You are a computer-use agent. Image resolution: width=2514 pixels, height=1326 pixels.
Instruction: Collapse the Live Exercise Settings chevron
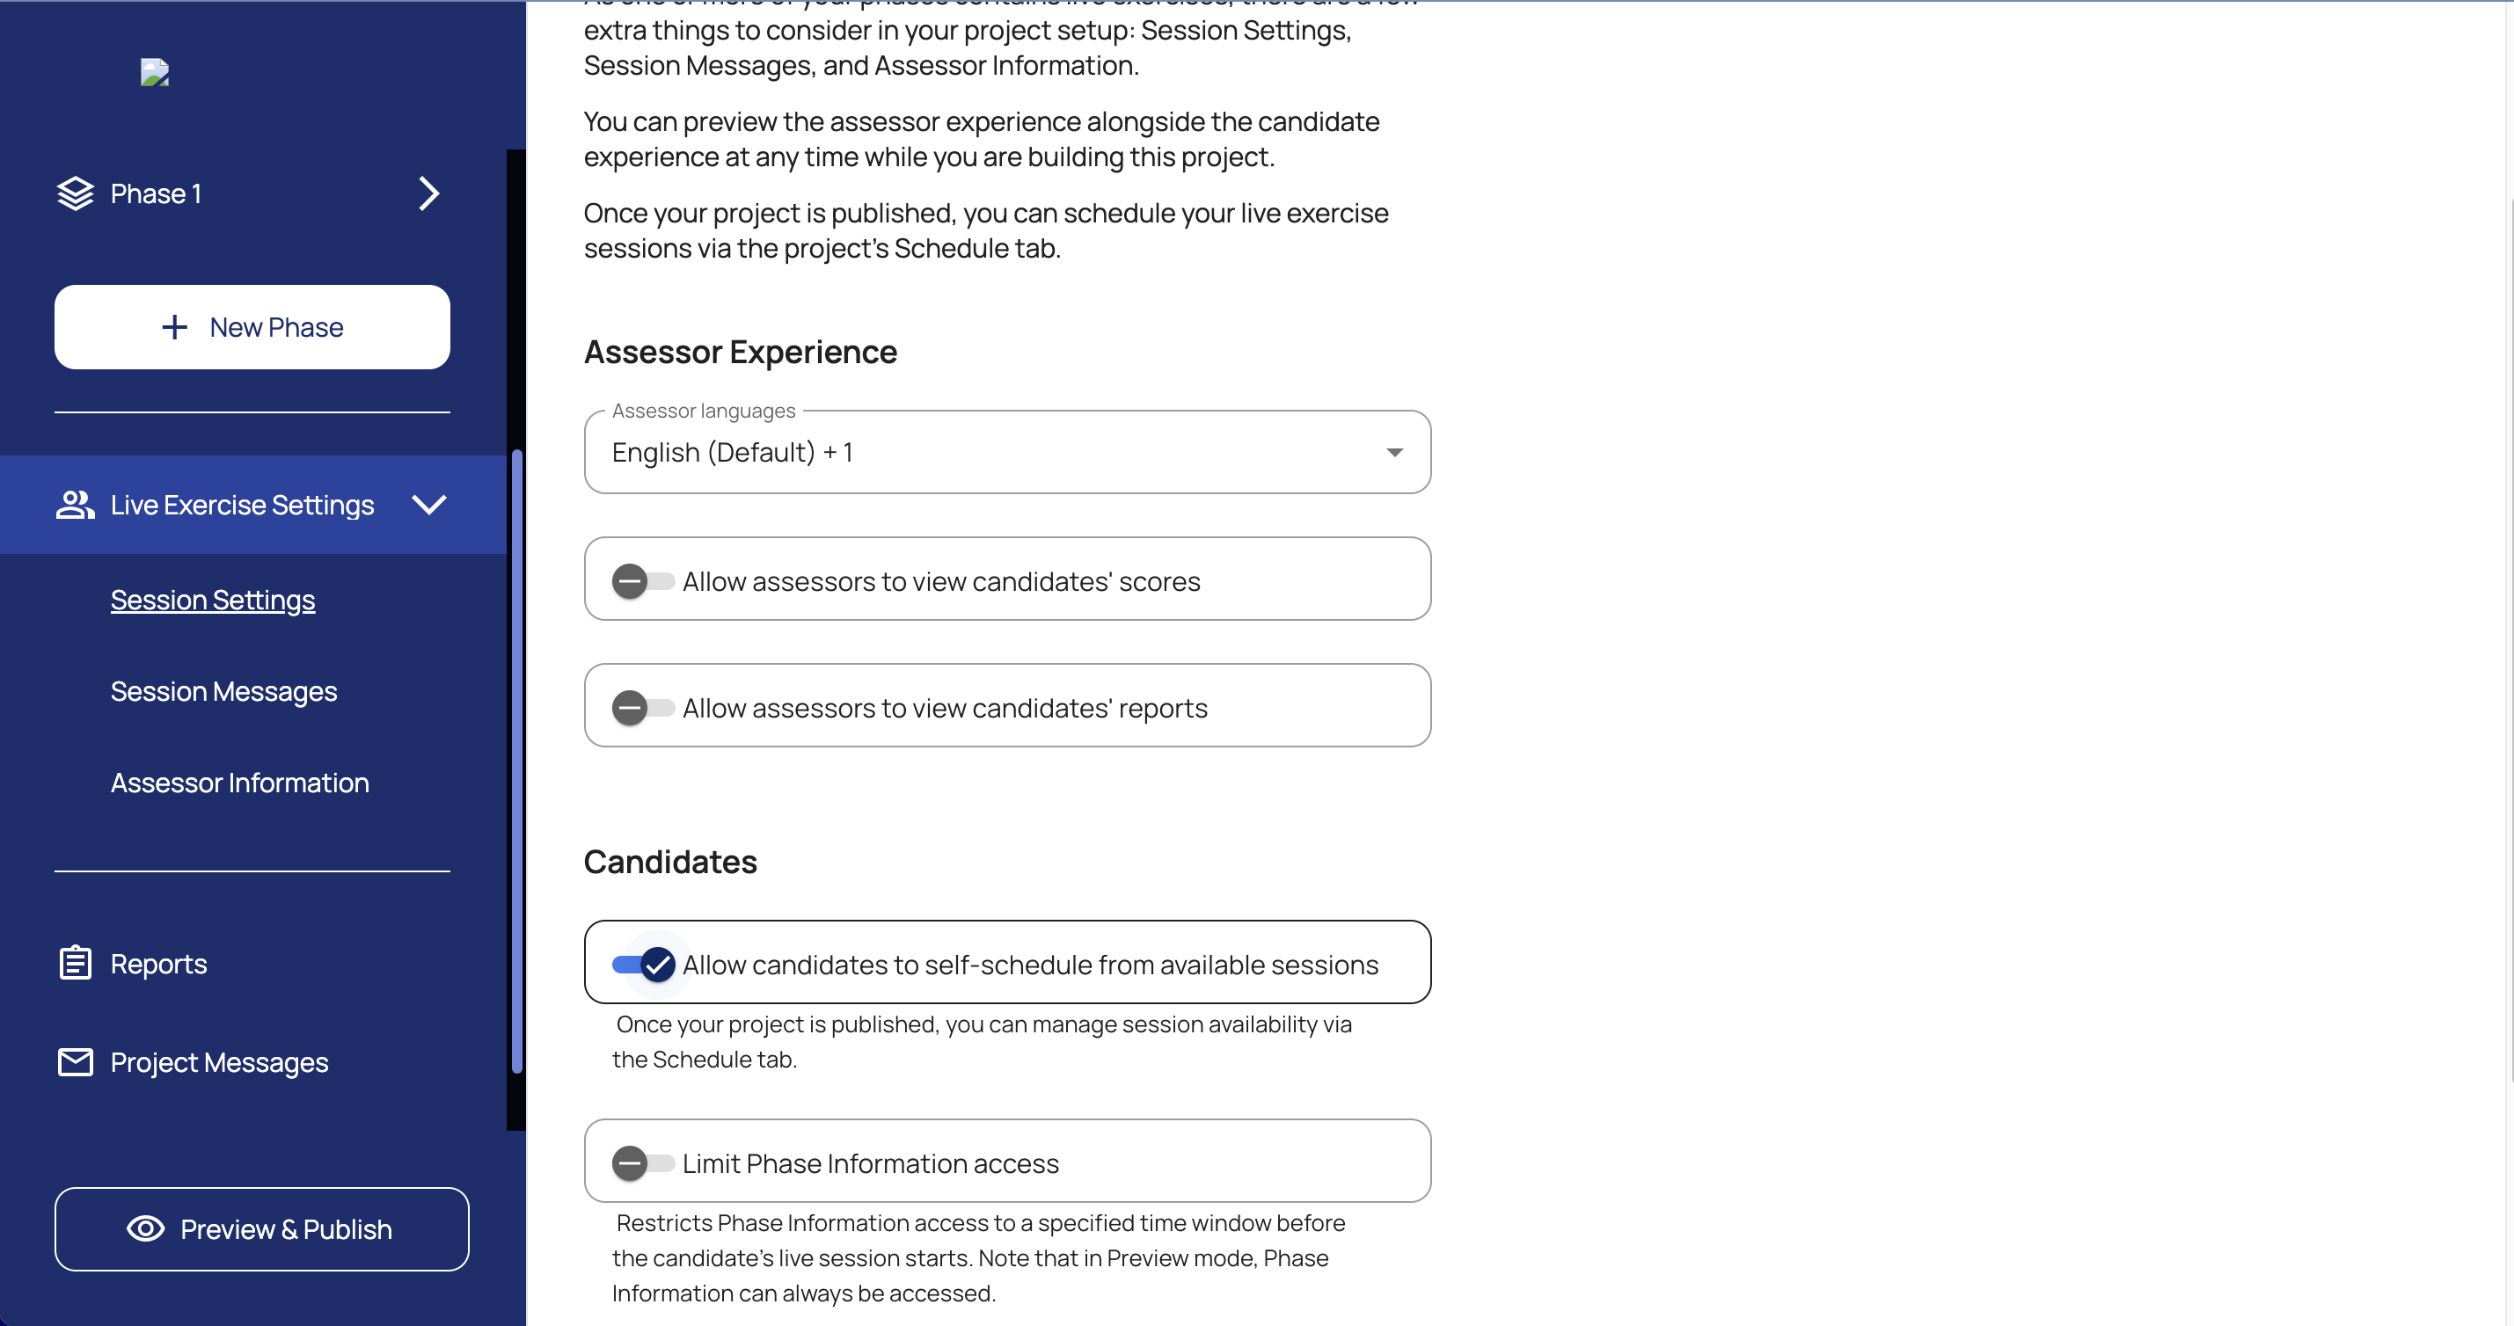428,505
